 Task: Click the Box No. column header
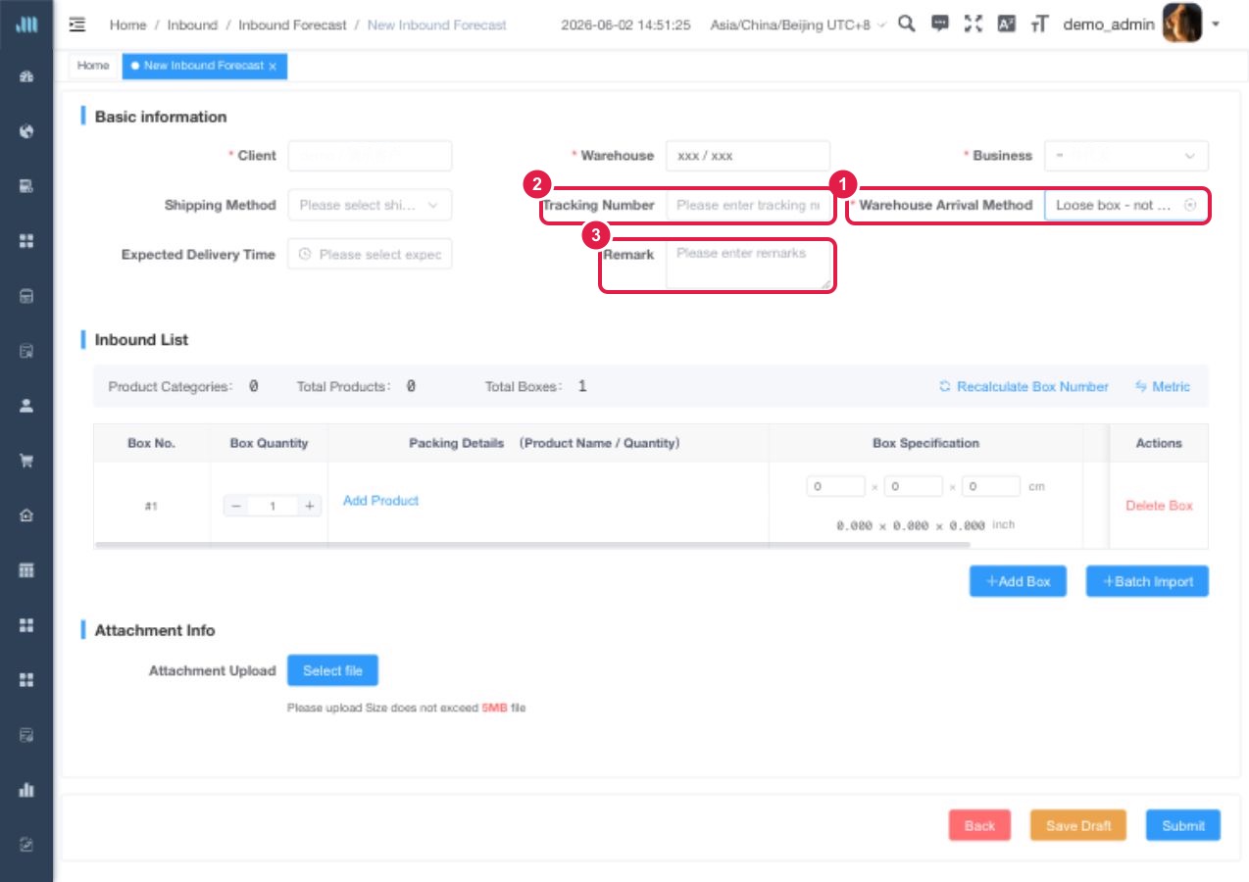151,443
